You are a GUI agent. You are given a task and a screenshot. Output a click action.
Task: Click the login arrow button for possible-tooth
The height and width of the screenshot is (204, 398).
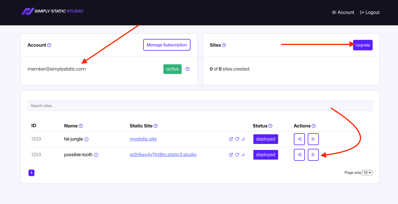click(x=299, y=155)
